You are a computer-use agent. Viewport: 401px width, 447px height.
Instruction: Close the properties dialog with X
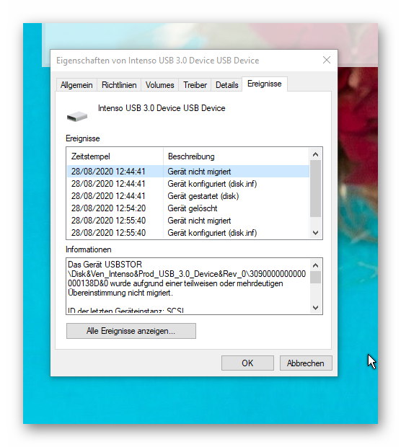point(327,60)
